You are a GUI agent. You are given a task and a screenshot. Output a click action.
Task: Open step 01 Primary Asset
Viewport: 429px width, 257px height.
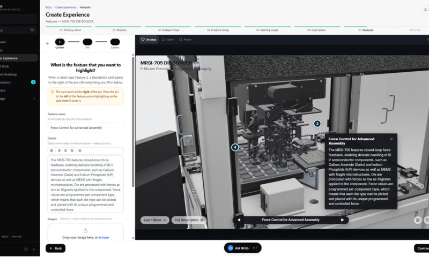[70, 30]
